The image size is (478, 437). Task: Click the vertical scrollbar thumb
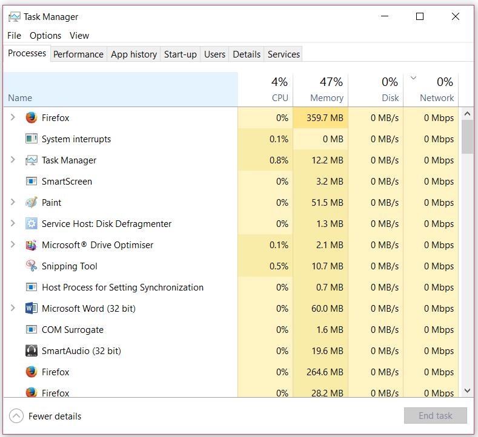(x=467, y=137)
